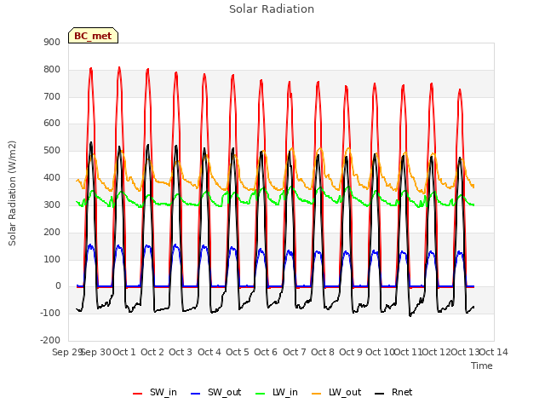Viewport: 545px width, 409px height.
Task: Toggle the LW_in legend entry
Action: point(277,392)
